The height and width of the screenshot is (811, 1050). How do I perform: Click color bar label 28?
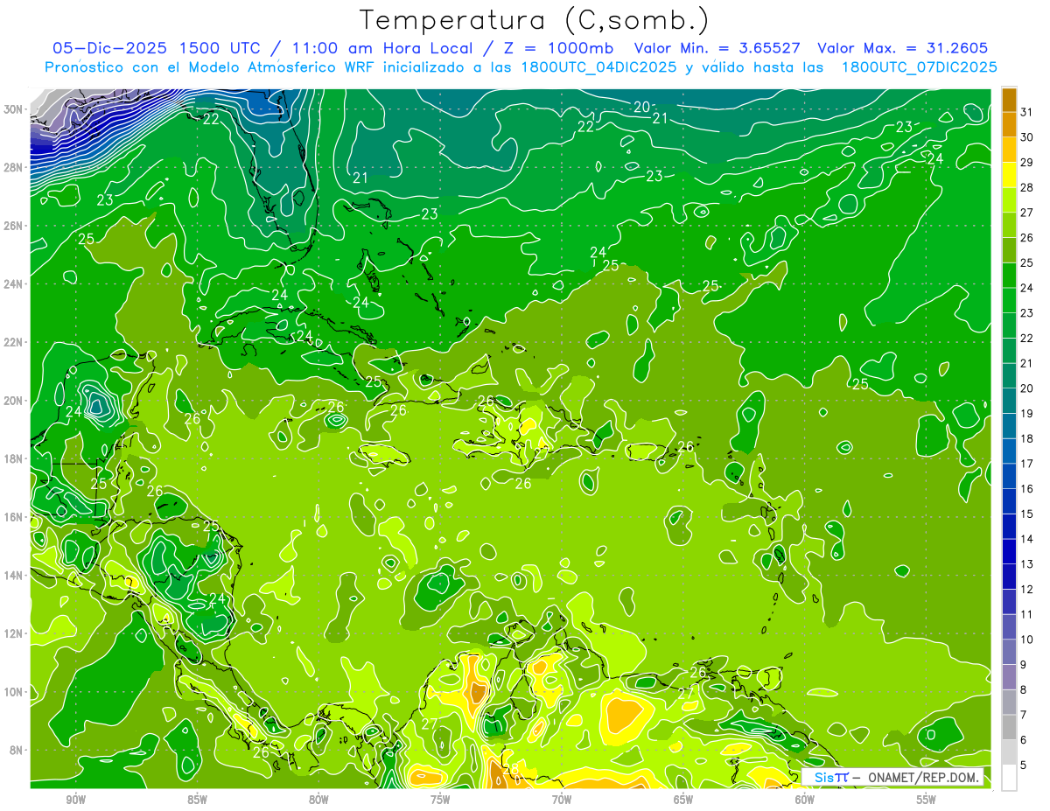pyautogui.click(x=1027, y=187)
